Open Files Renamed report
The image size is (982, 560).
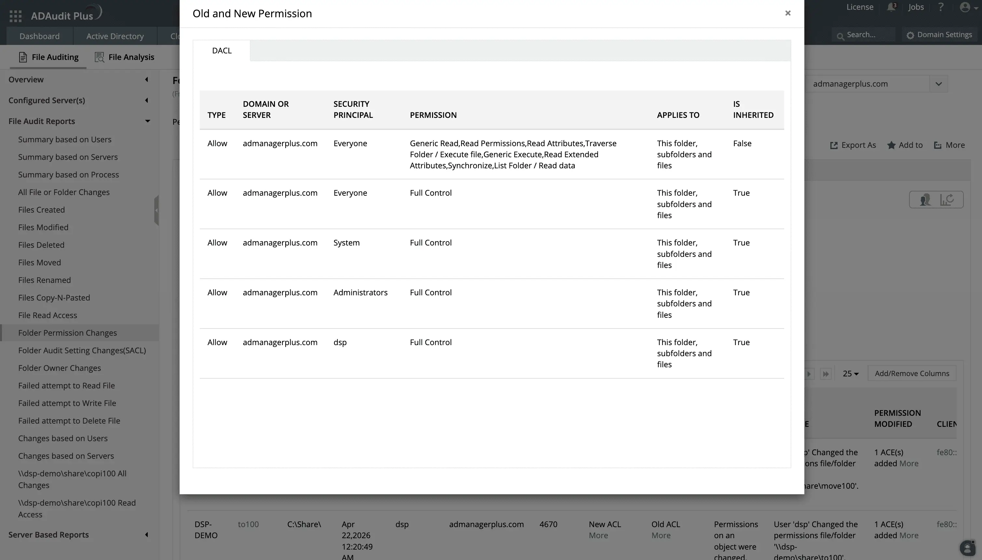point(45,280)
